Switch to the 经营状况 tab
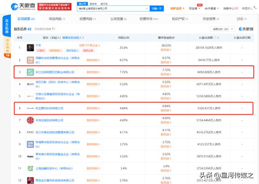Image resolution: width=259 pixels, height=184 pixels. point(149,19)
